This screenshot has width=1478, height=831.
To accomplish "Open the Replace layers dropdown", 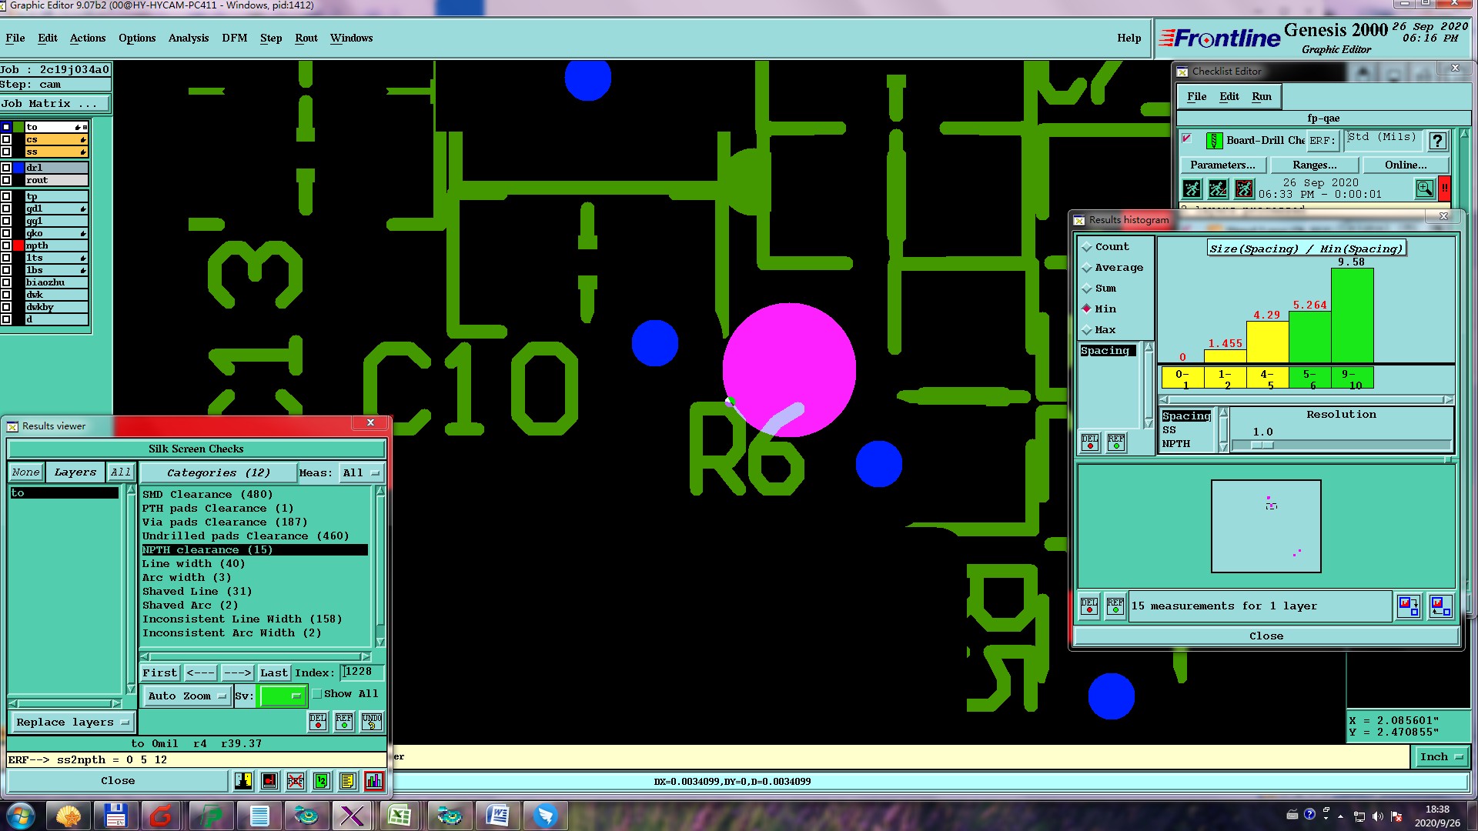I will click(x=72, y=723).
